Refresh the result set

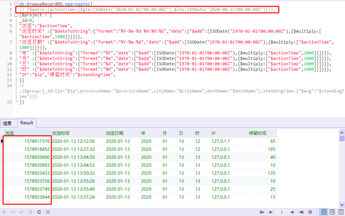pos(39,212)
